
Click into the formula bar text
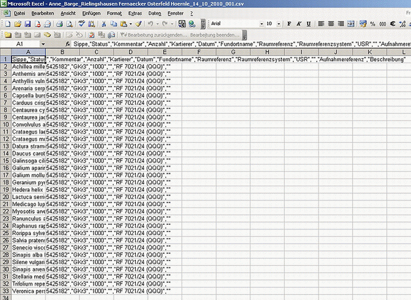pyautogui.click(x=241, y=44)
